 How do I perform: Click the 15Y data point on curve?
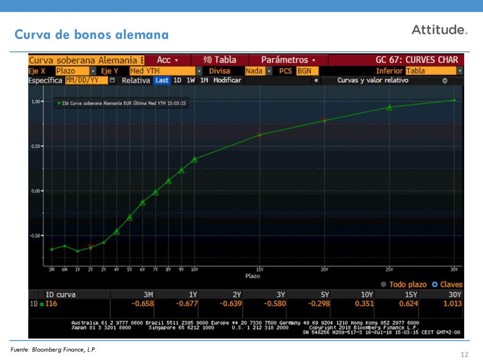(260, 135)
